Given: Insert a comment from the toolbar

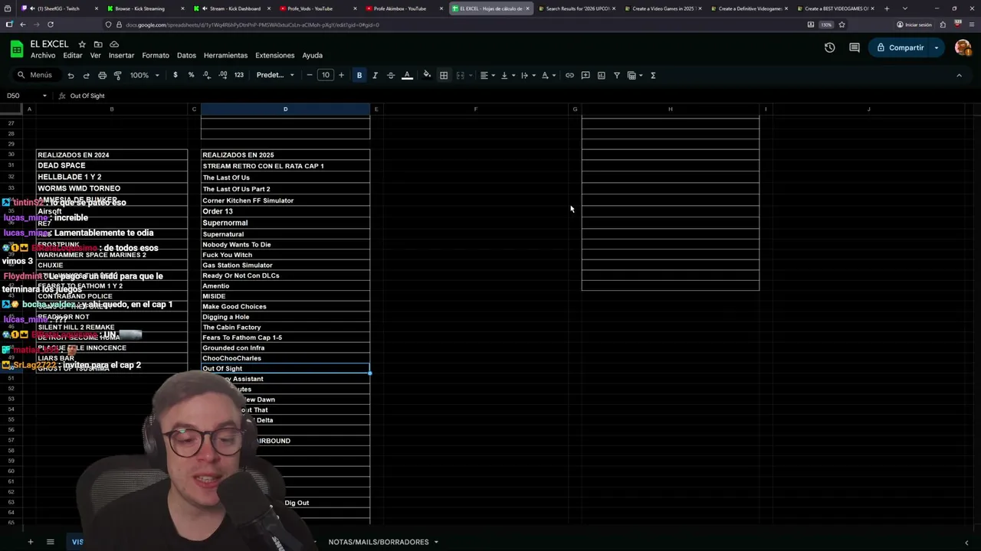Looking at the screenshot, I should (586, 75).
